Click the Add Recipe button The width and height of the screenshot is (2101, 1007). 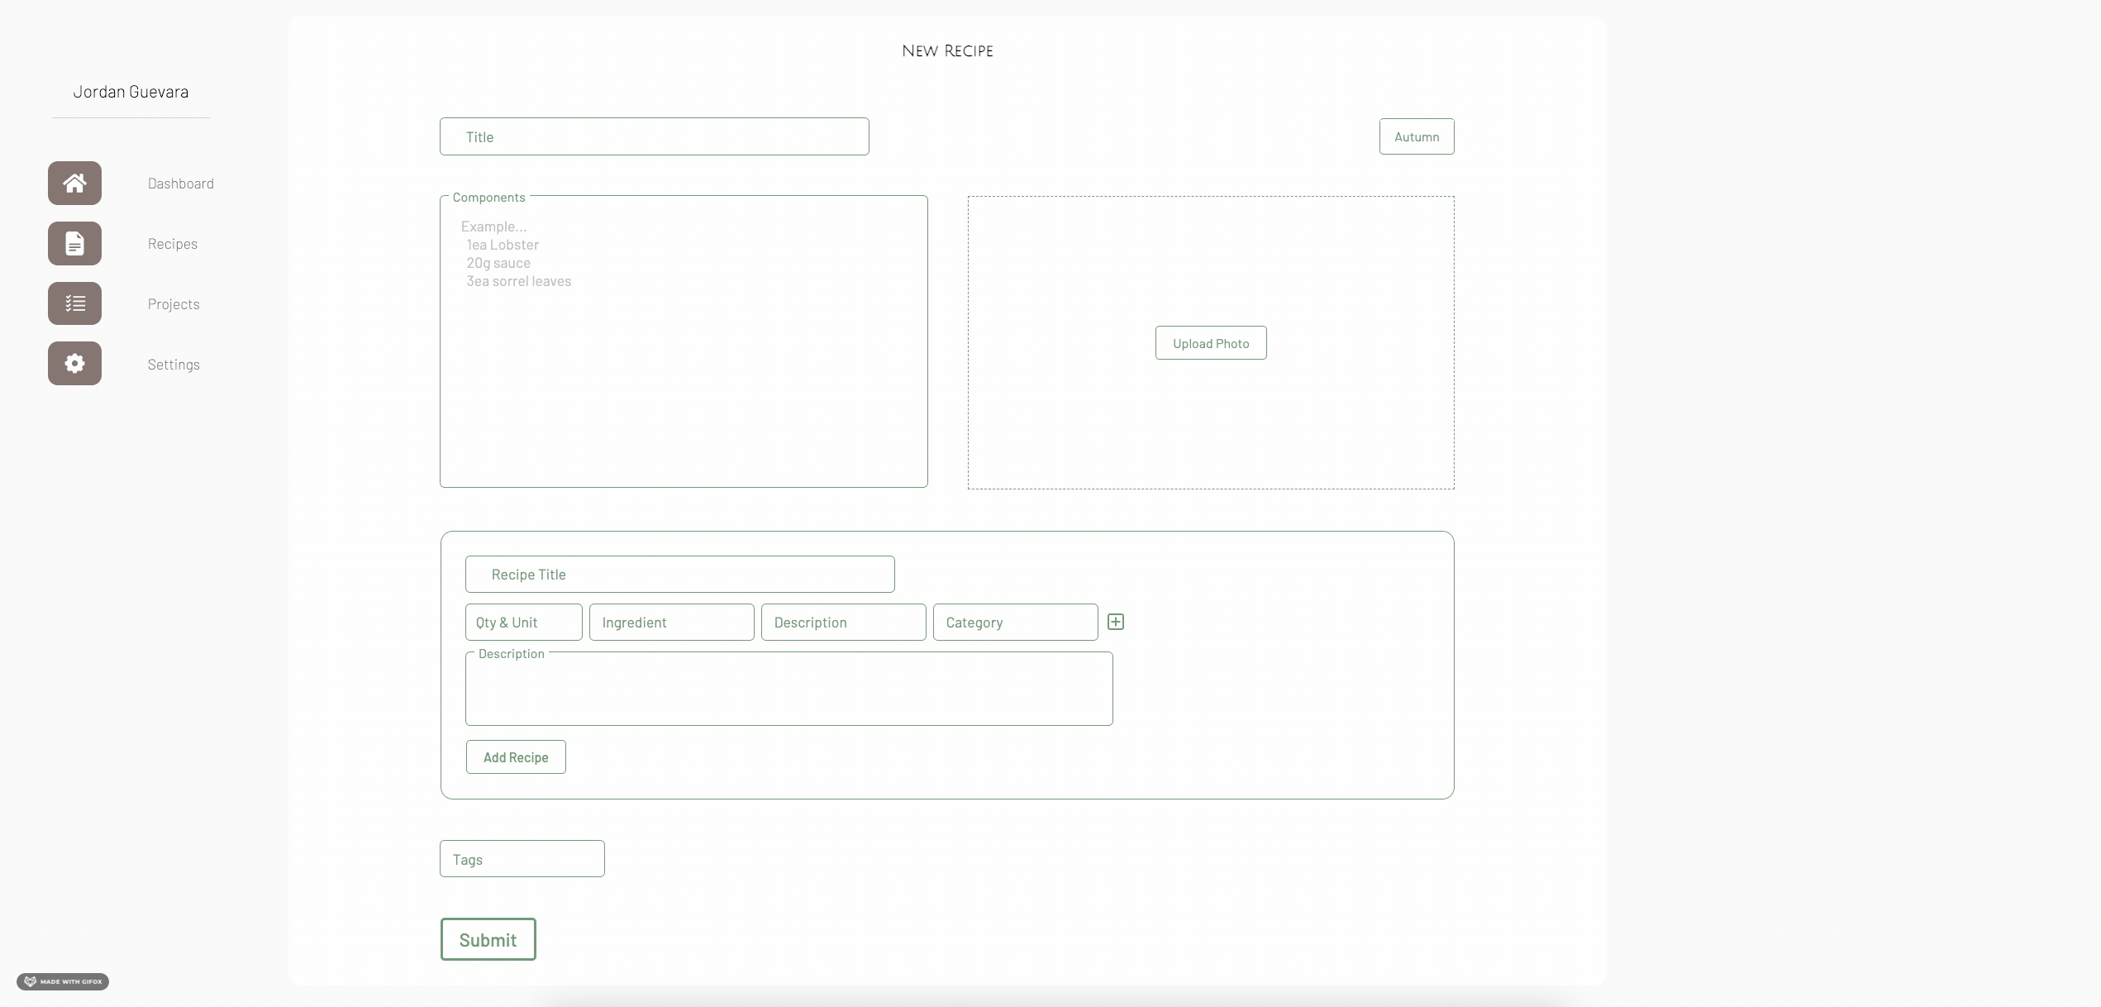516,757
